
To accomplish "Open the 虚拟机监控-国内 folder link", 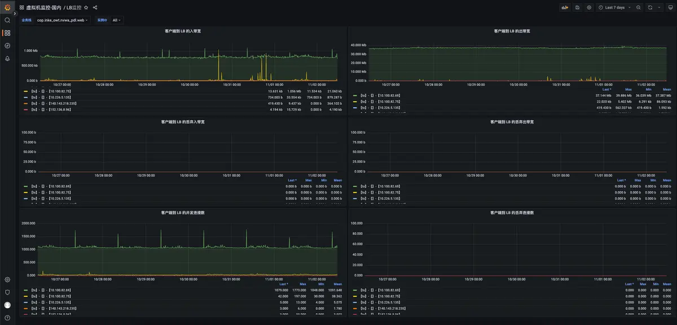I will pyautogui.click(x=43, y=7).
